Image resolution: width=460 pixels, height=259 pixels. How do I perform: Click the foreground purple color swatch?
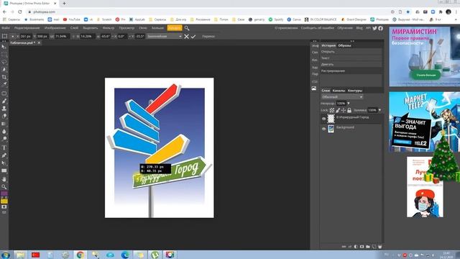tap(4, 194)
